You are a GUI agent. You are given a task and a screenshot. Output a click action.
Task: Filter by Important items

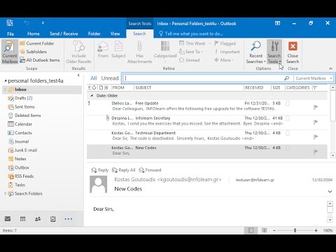[x=227, y=52]
